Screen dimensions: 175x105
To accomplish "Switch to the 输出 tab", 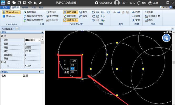I will tap(41, 7).
